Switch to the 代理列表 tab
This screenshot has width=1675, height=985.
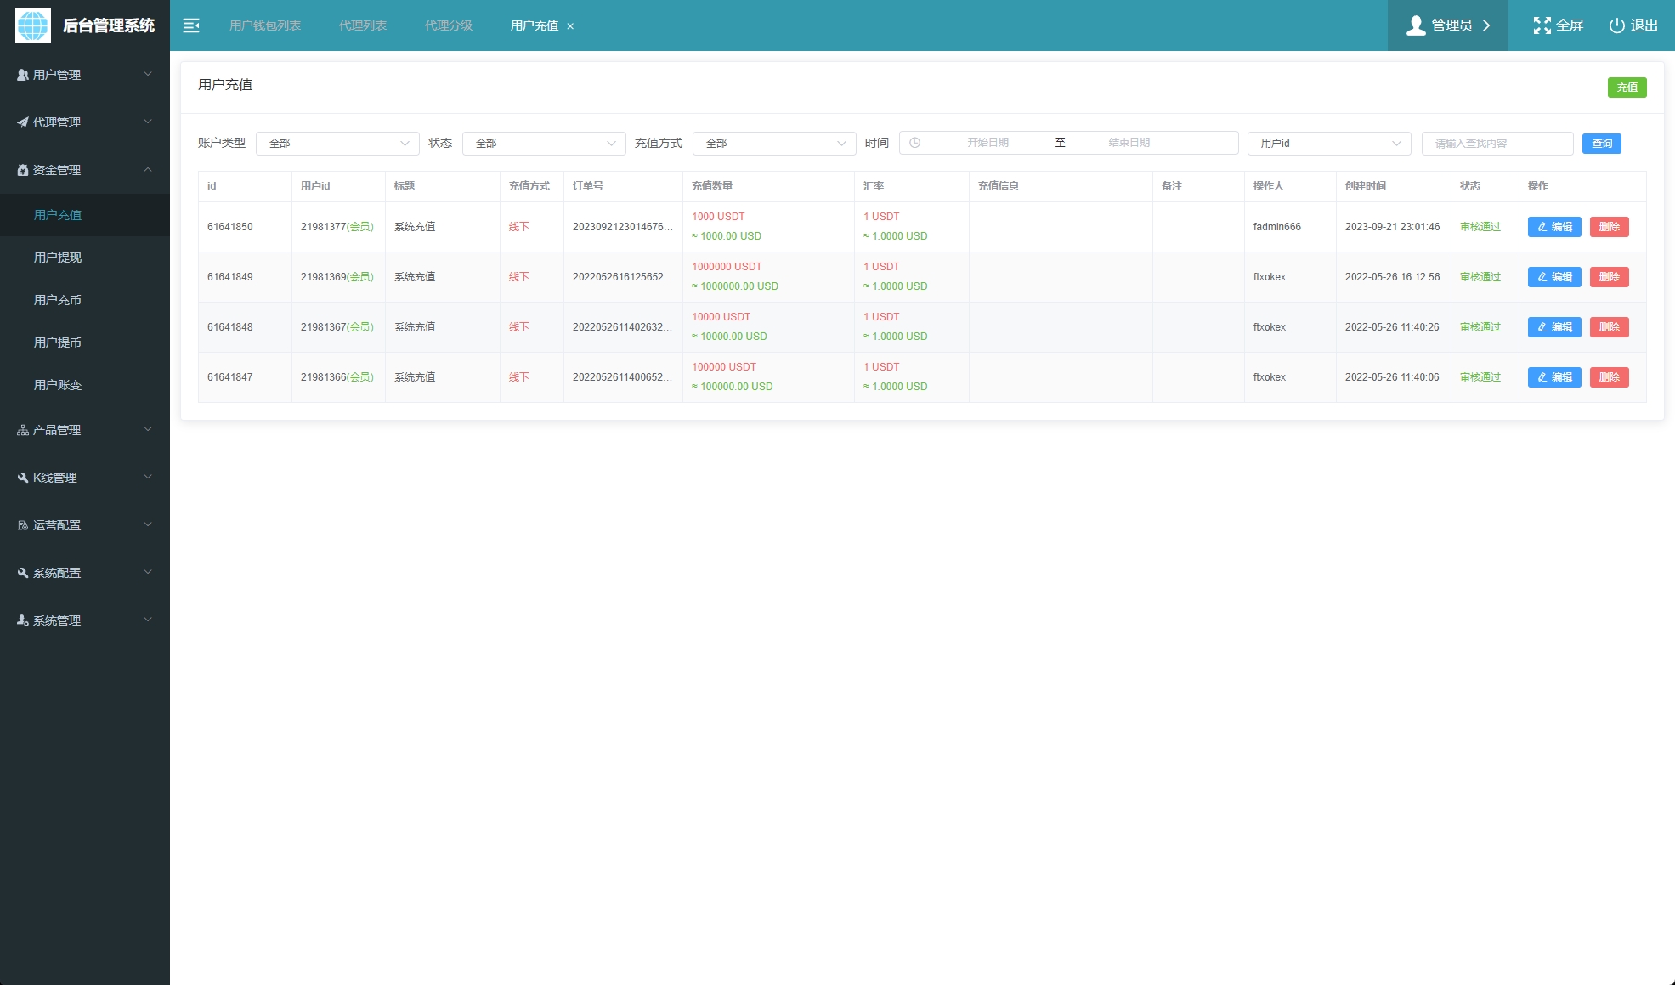pyautogui.click(x=363, y=25)
